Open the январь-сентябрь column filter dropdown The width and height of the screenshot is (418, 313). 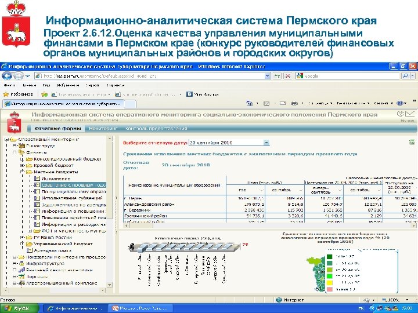click(340, 190)
